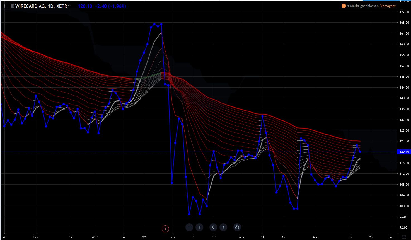This screenshot has height=240, width=411.
Task: Click the Feb label on the time axis
Action: tap(172, 237)
